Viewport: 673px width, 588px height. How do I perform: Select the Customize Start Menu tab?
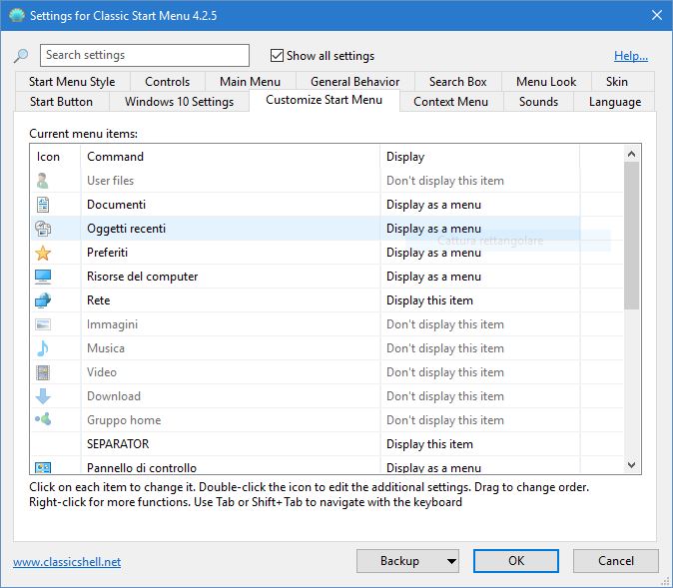[x=325, y=100]
